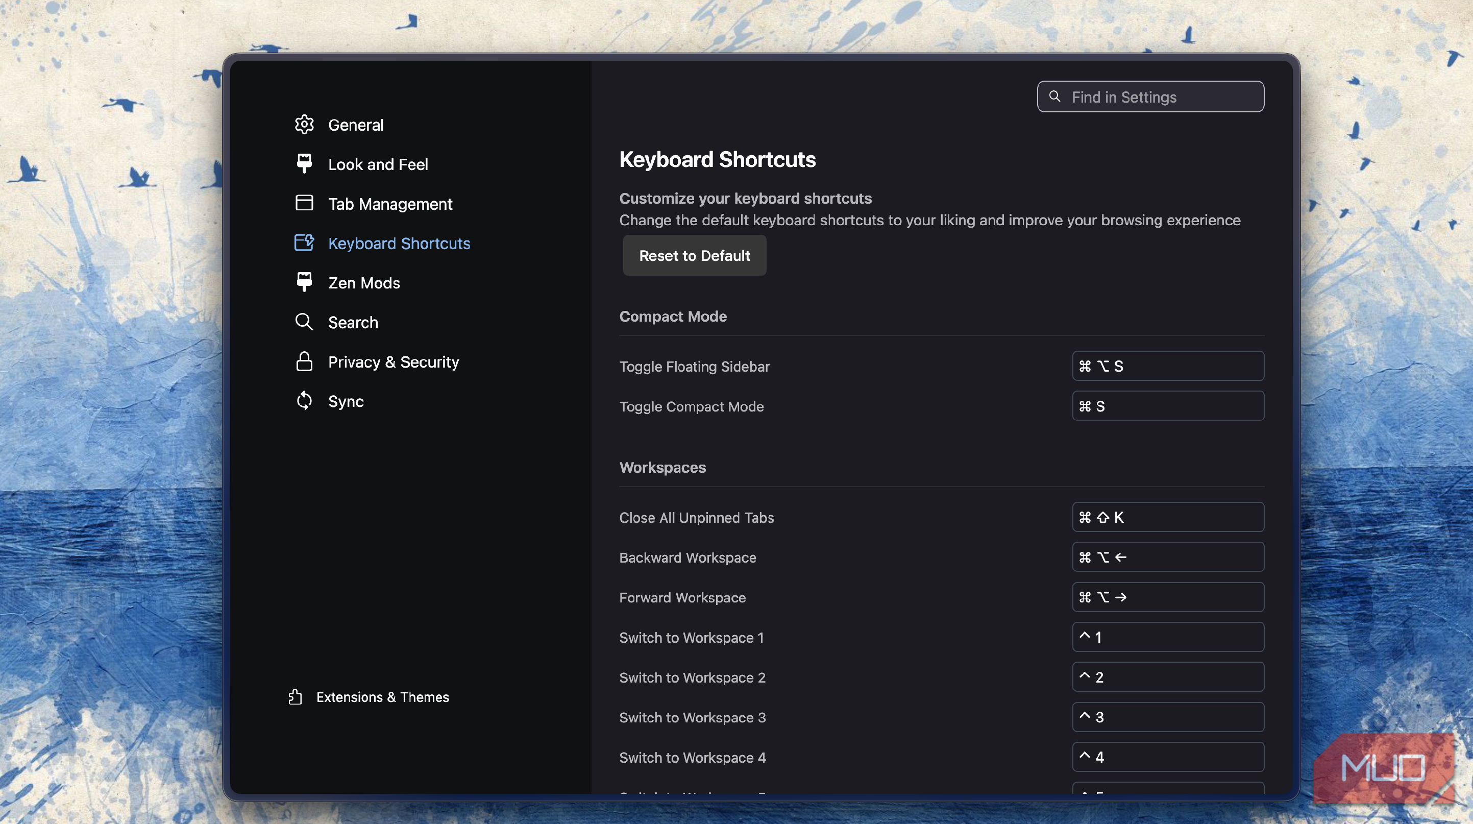Open Privacy & Security settings

pos(394,362)
